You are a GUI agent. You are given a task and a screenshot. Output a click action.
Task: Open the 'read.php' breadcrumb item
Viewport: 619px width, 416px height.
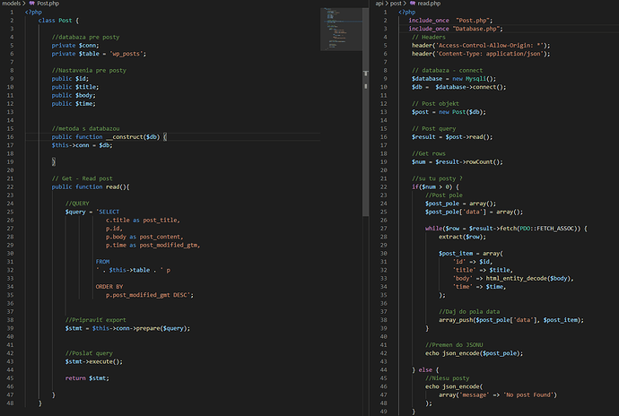click(x=429, y=4)
